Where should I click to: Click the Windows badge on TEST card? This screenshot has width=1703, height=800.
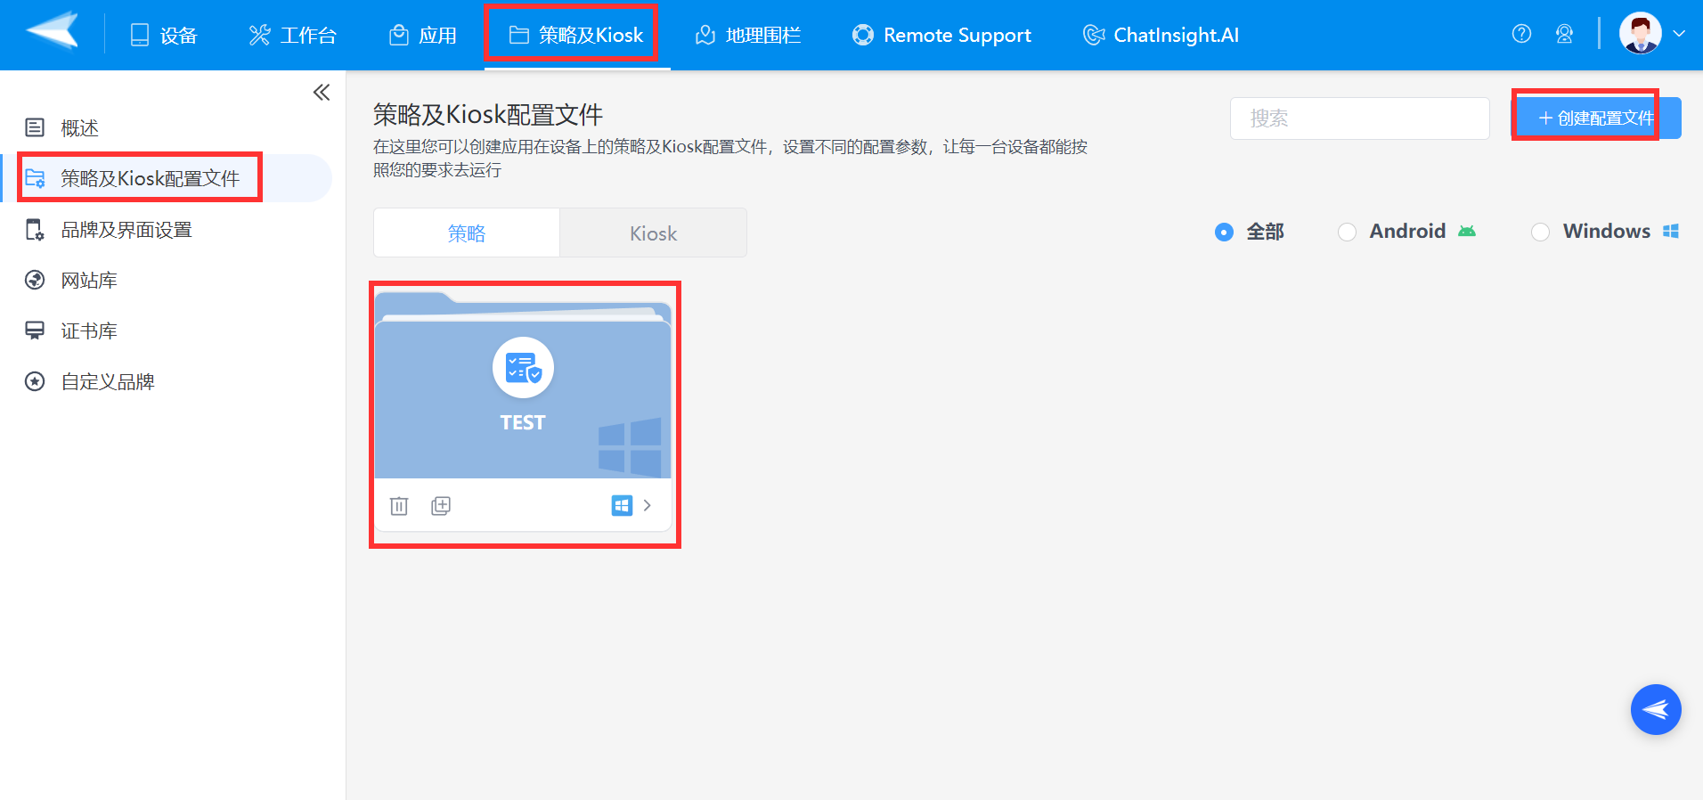point(622,506)
